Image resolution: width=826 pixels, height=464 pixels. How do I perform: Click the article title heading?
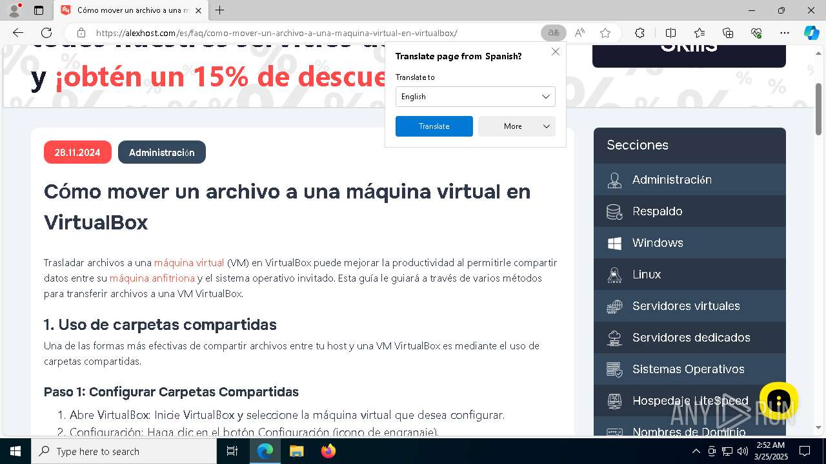click(x=287, y=207)
